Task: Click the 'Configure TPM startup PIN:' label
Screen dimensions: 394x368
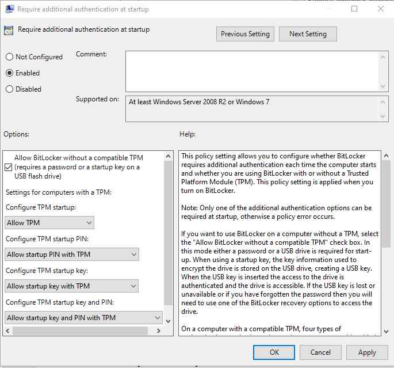Action: (x=47, y=239)
